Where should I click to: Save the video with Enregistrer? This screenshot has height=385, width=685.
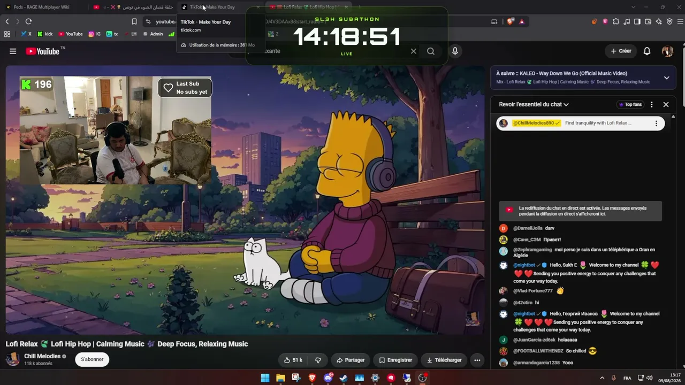[x=395, y=360]
